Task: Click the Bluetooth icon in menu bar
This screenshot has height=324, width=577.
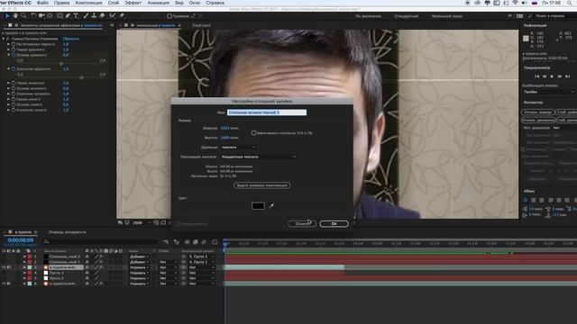Action: click(x=506, y=3)
